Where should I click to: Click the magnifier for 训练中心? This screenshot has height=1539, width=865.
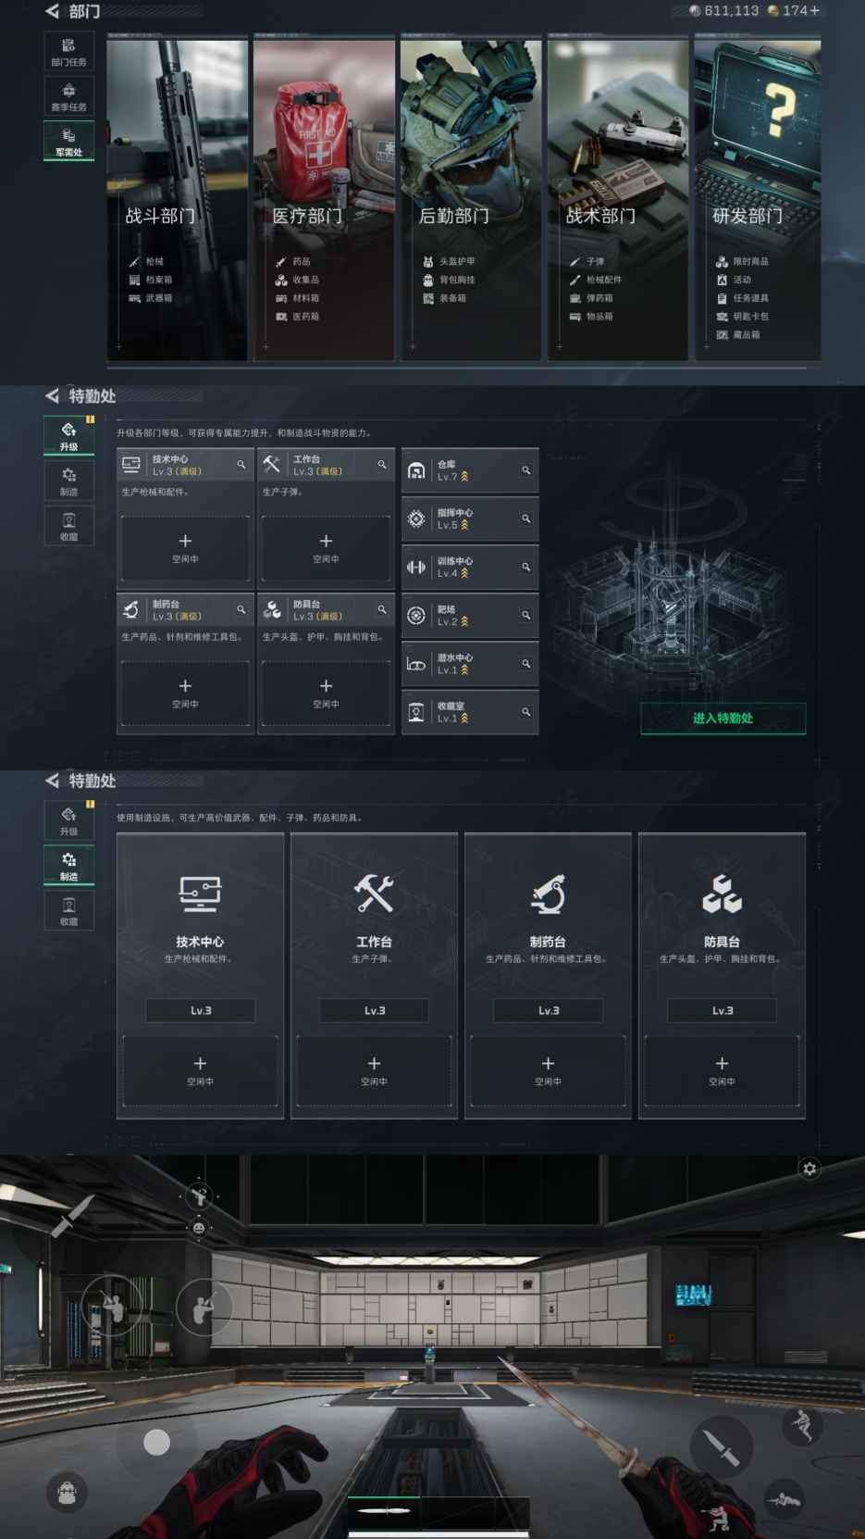point(525,567)
